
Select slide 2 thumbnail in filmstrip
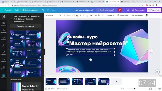click(x=64, y=81)
